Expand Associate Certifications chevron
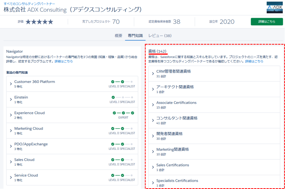The image size is (285, 189). coord(153,105)
